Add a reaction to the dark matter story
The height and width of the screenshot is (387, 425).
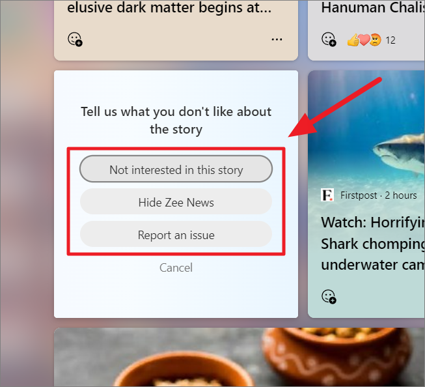coord(75,39)
